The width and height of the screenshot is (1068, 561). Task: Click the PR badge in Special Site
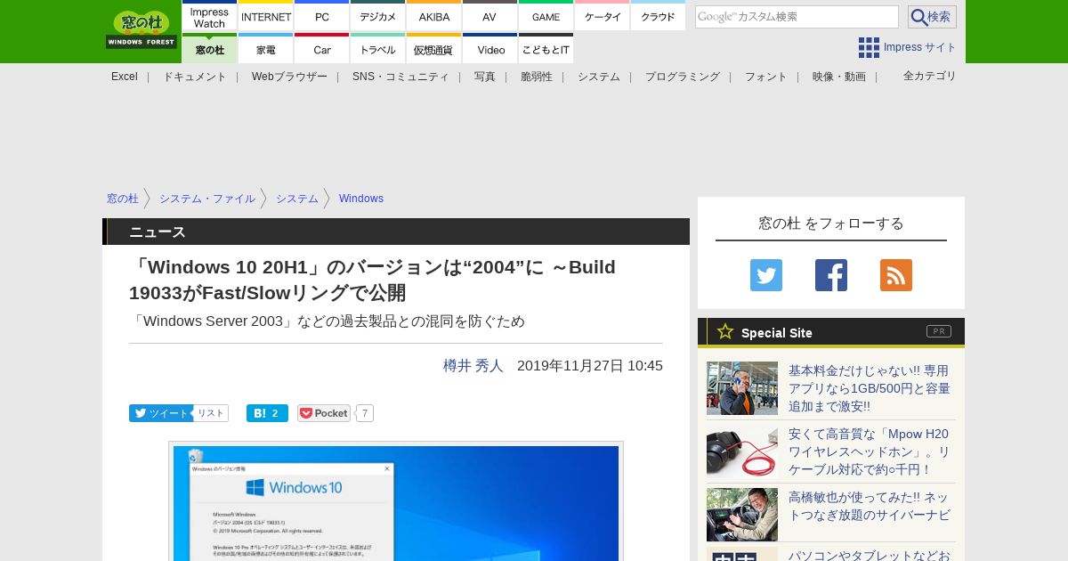pos(939,331)
